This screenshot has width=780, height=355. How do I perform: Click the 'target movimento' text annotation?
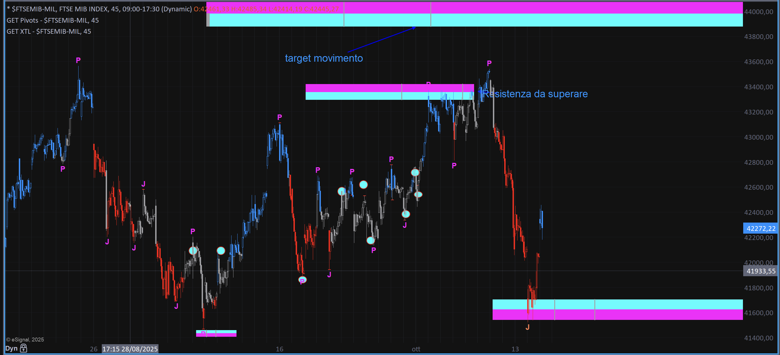pos(324,58)
